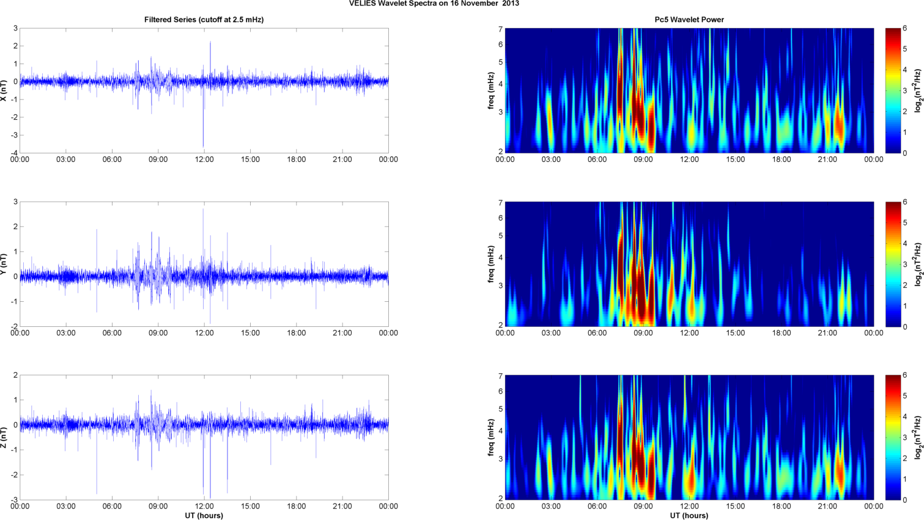Viewport: 924px width, 520px height.
Task: Click the '7' frequency tick of top wavelet plot
Action: tap(500, 29)
